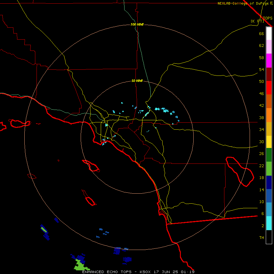Click the "26" legend value
274x274 pixels.
click(262, 154)
